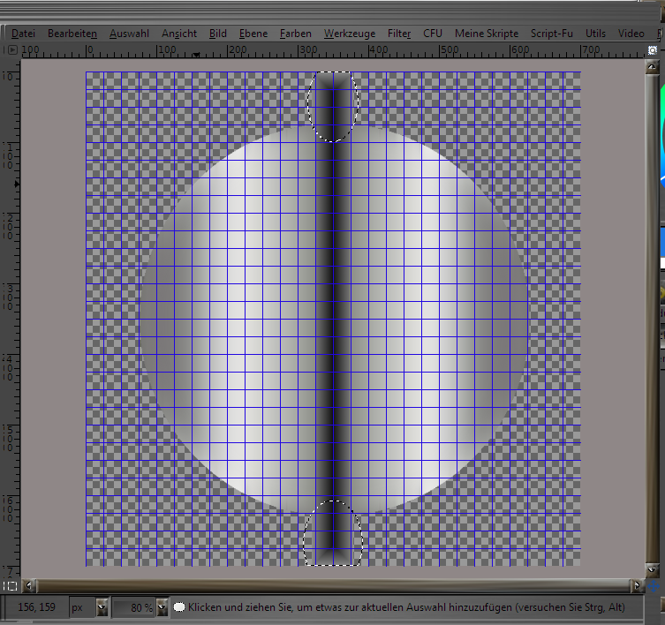Open the Script-Fu menu
665x625 pixels.
[x=552, y=34]
